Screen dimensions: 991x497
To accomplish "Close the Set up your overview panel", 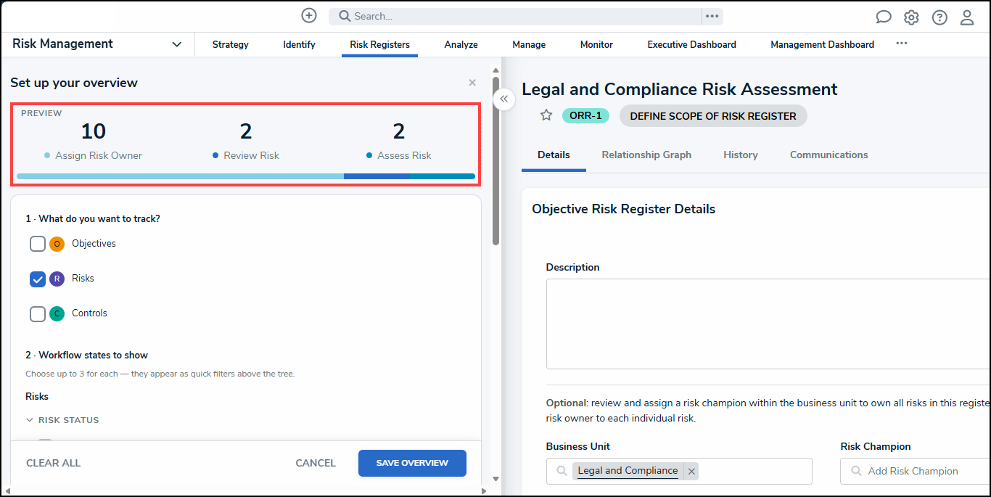I will point(472,83).
